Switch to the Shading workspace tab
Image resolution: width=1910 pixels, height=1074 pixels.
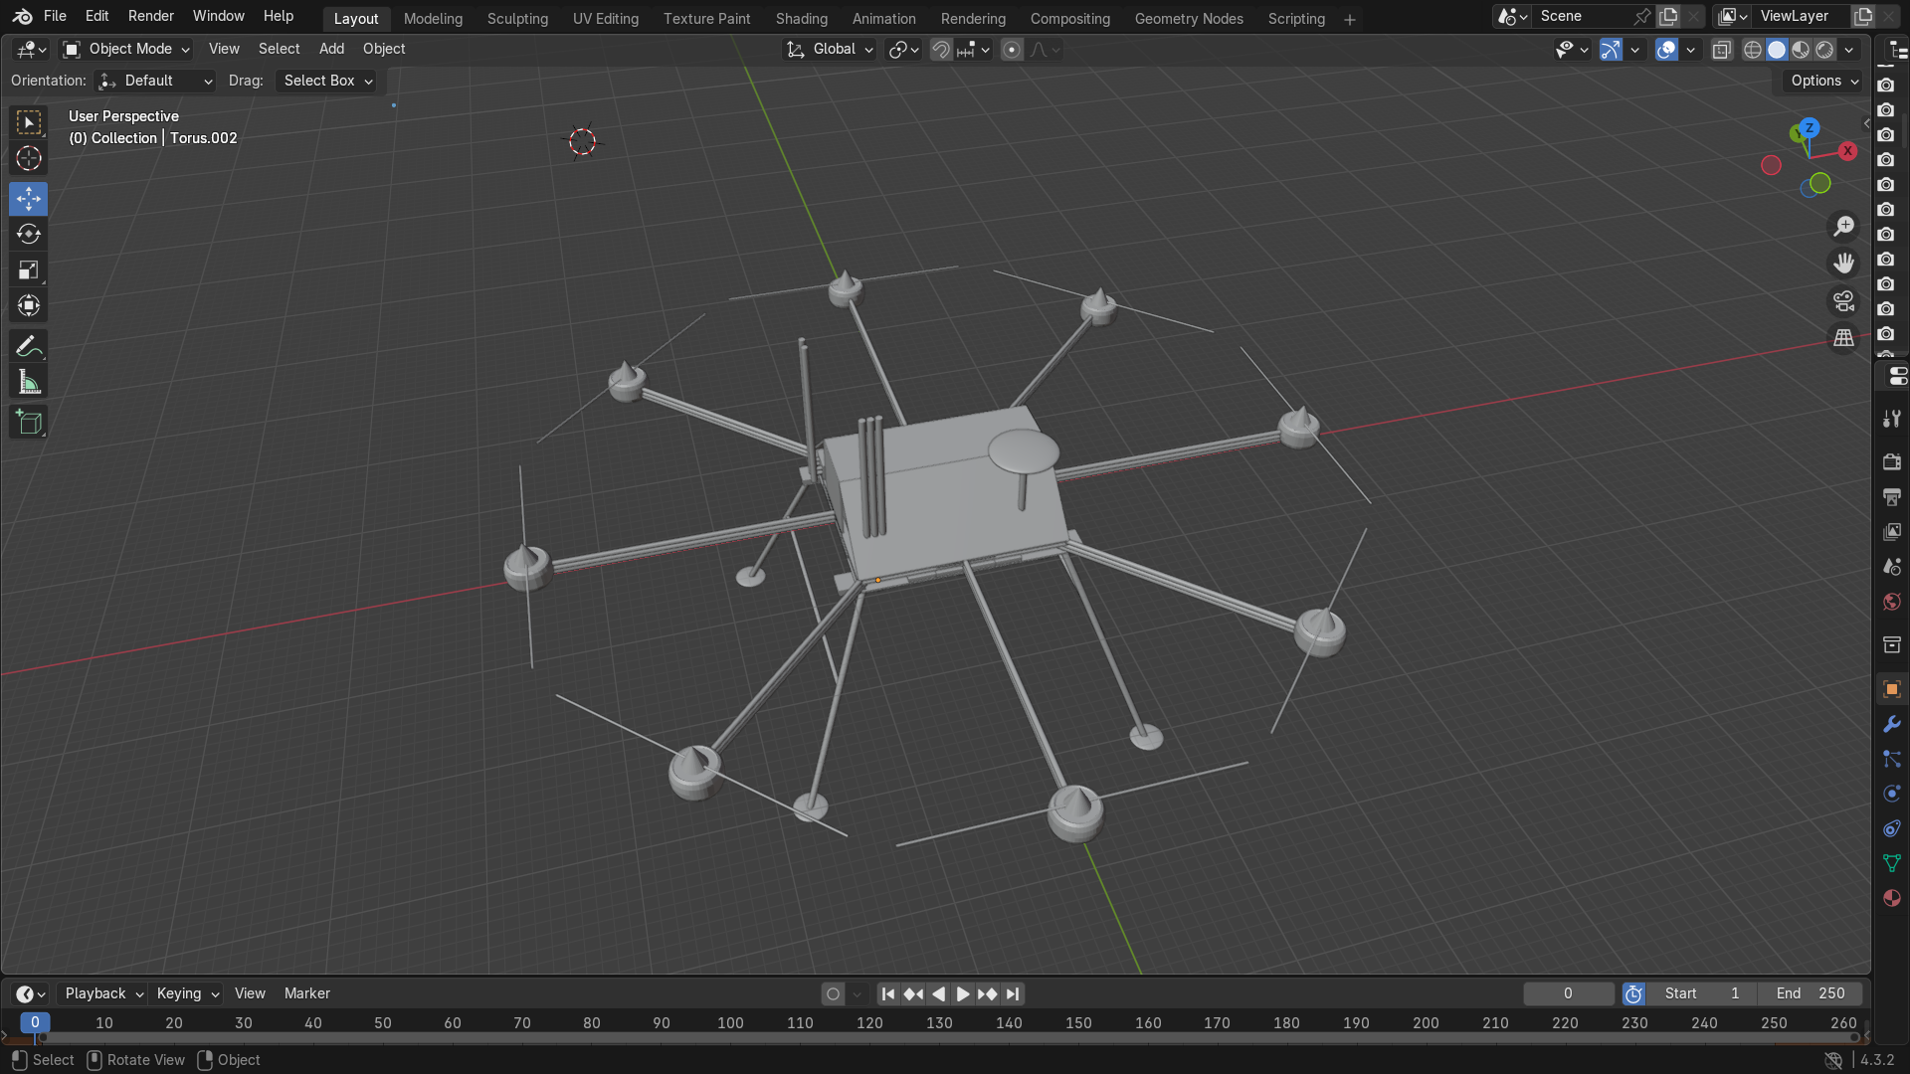[801, 18]
